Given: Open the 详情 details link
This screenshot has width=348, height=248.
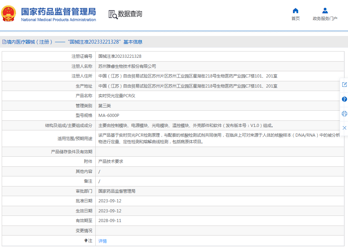Looking at the screenshot, I should point(103,241).
